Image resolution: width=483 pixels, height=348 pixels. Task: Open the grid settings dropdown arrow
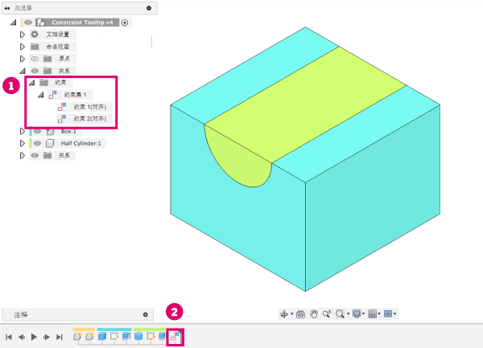379,314
